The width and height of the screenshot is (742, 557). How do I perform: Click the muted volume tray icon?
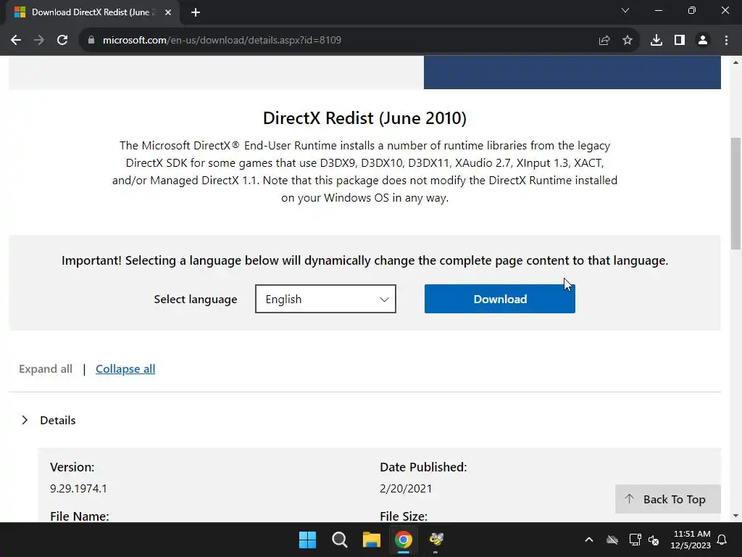pos(654,540)
